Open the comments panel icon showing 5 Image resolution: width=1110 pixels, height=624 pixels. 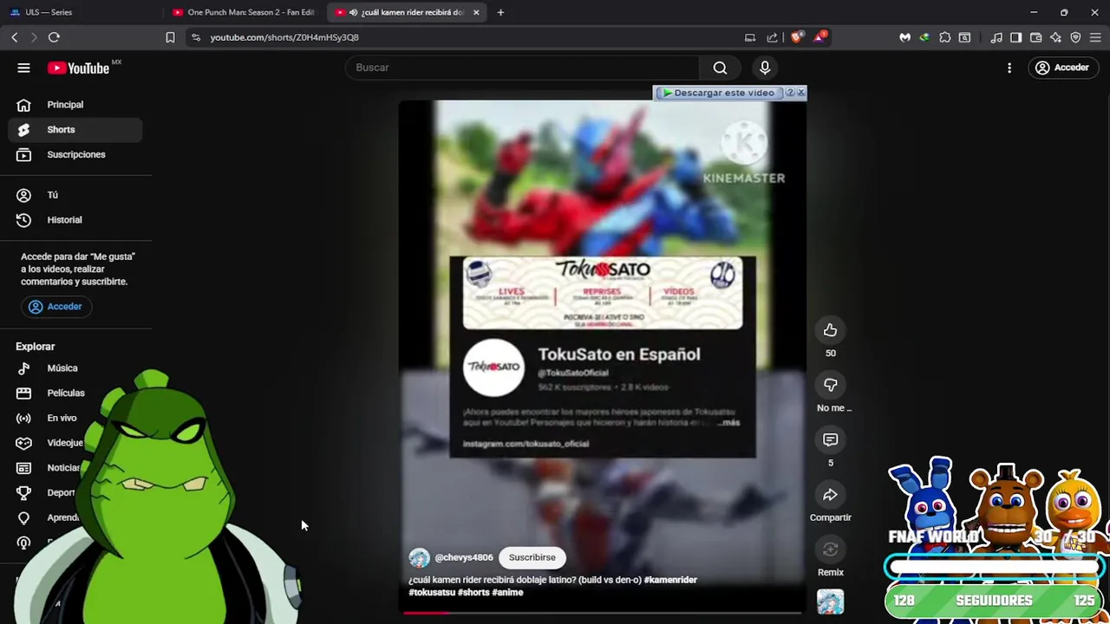pyautogui.click(x=830, y=440)
